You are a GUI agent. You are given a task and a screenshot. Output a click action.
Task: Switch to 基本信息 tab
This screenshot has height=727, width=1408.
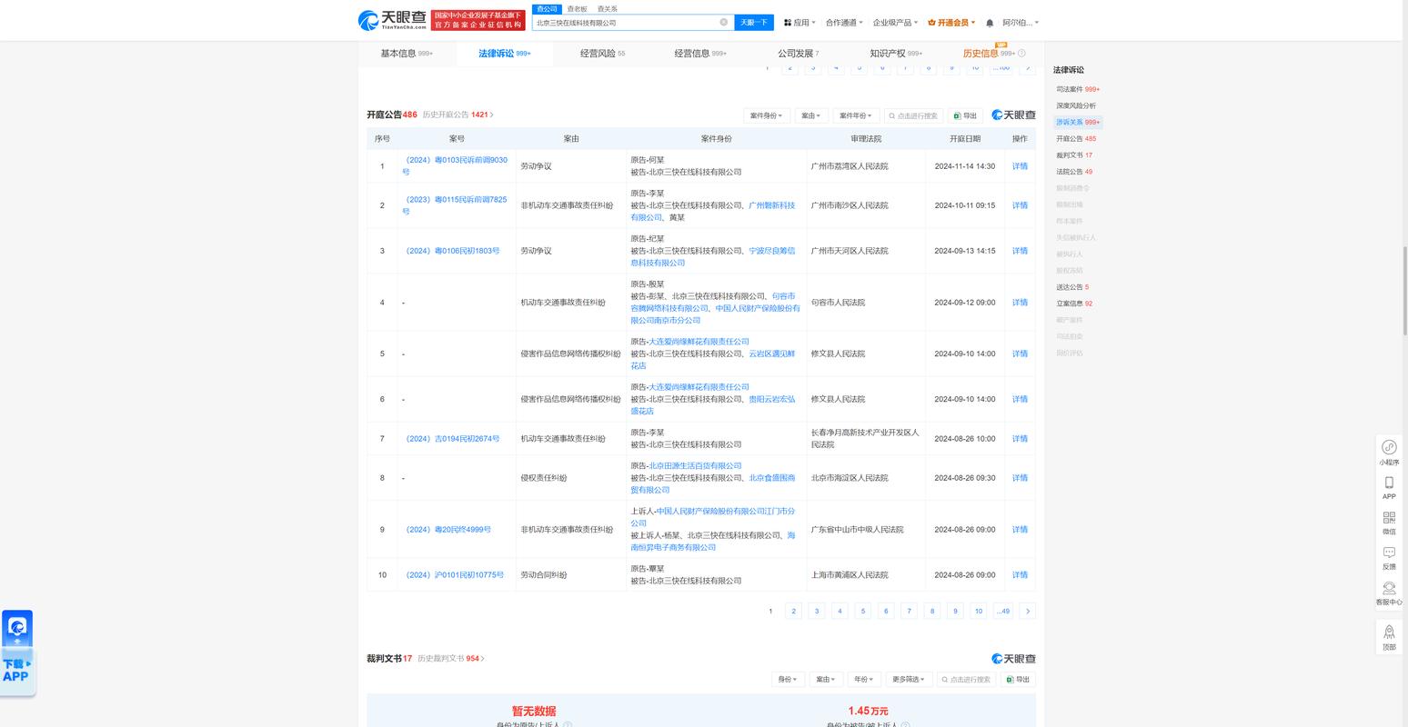407,54
